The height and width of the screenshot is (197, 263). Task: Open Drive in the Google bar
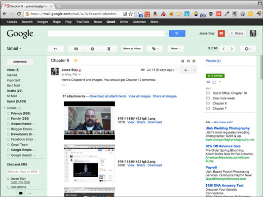pyautogui.click(x=124, y=22)
